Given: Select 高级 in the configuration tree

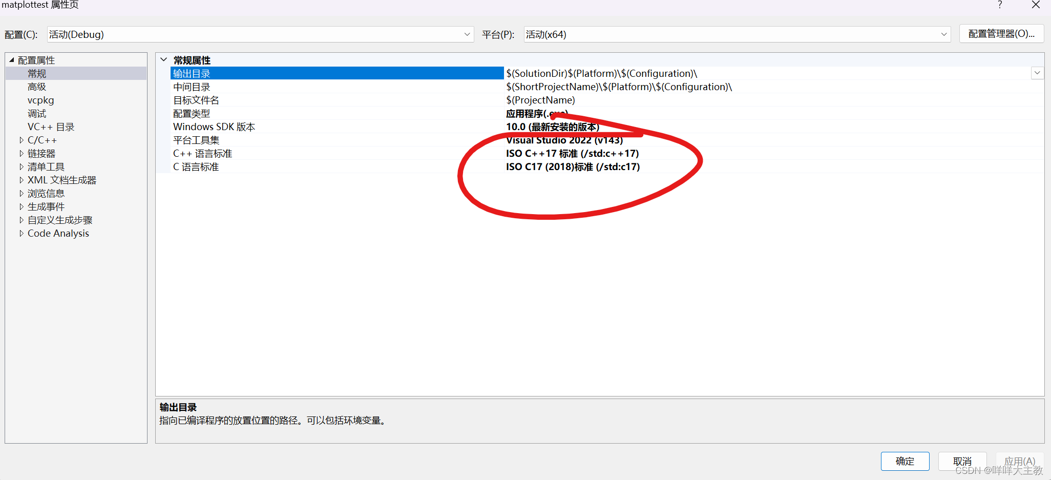Looking at the screenshot, I should (37, 87).
